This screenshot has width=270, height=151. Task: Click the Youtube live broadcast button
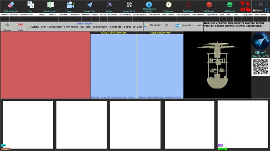click(x=20, y=26)
